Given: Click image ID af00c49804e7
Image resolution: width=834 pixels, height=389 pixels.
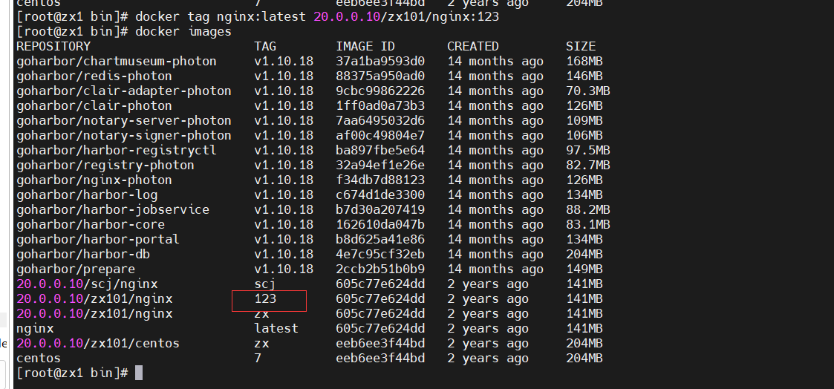Looking at the screenshot, I should pyautogui.click(x=380, y=136).
